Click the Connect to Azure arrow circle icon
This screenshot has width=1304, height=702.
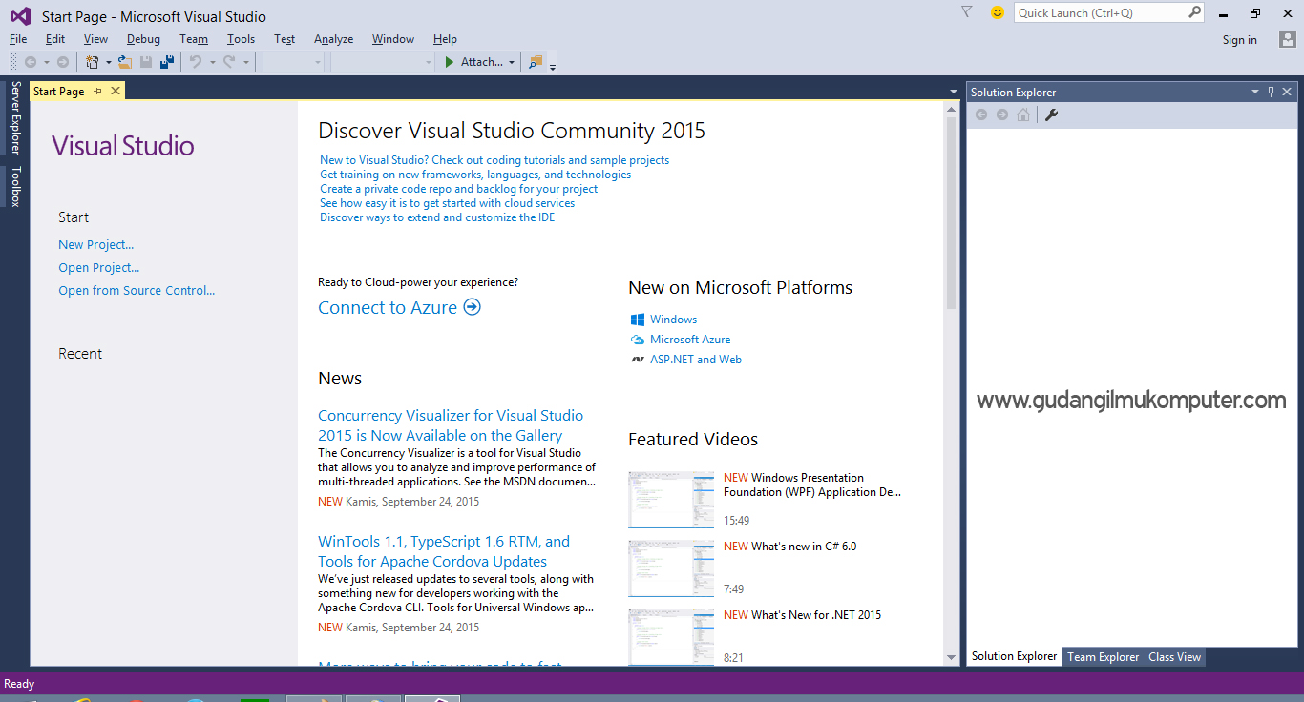tap(472, 307)
